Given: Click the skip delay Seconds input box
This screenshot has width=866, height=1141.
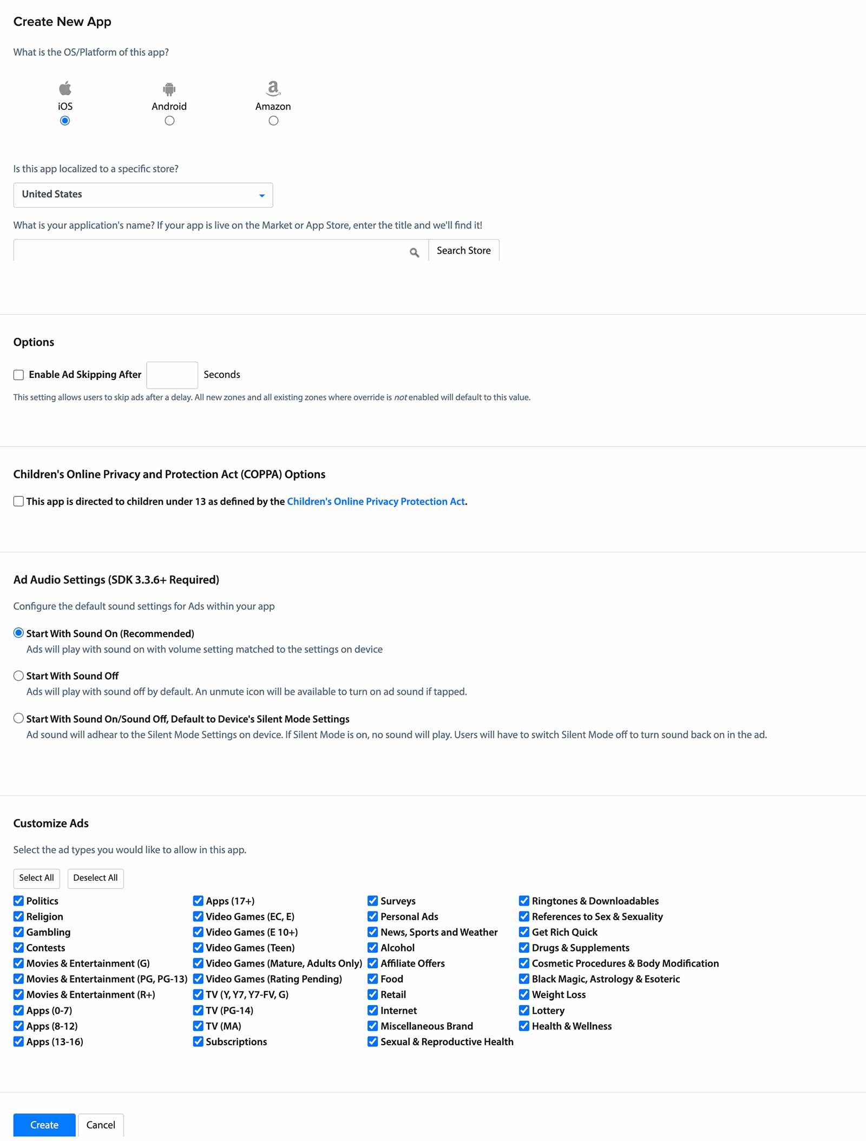Looking at the screenshot, I should click(172, 375).
